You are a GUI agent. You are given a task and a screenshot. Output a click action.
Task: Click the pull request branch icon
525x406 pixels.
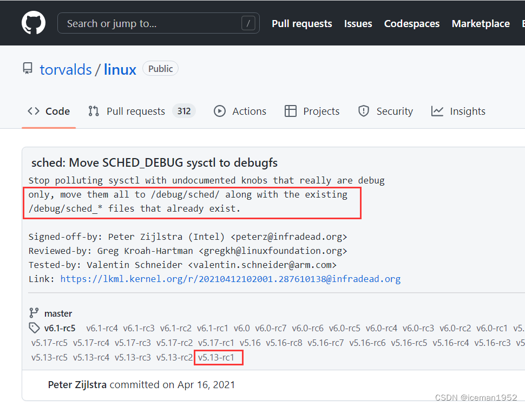pos(94,111)
